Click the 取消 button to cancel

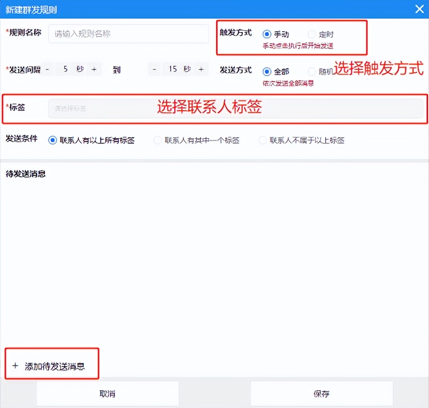tap(107, 394)
